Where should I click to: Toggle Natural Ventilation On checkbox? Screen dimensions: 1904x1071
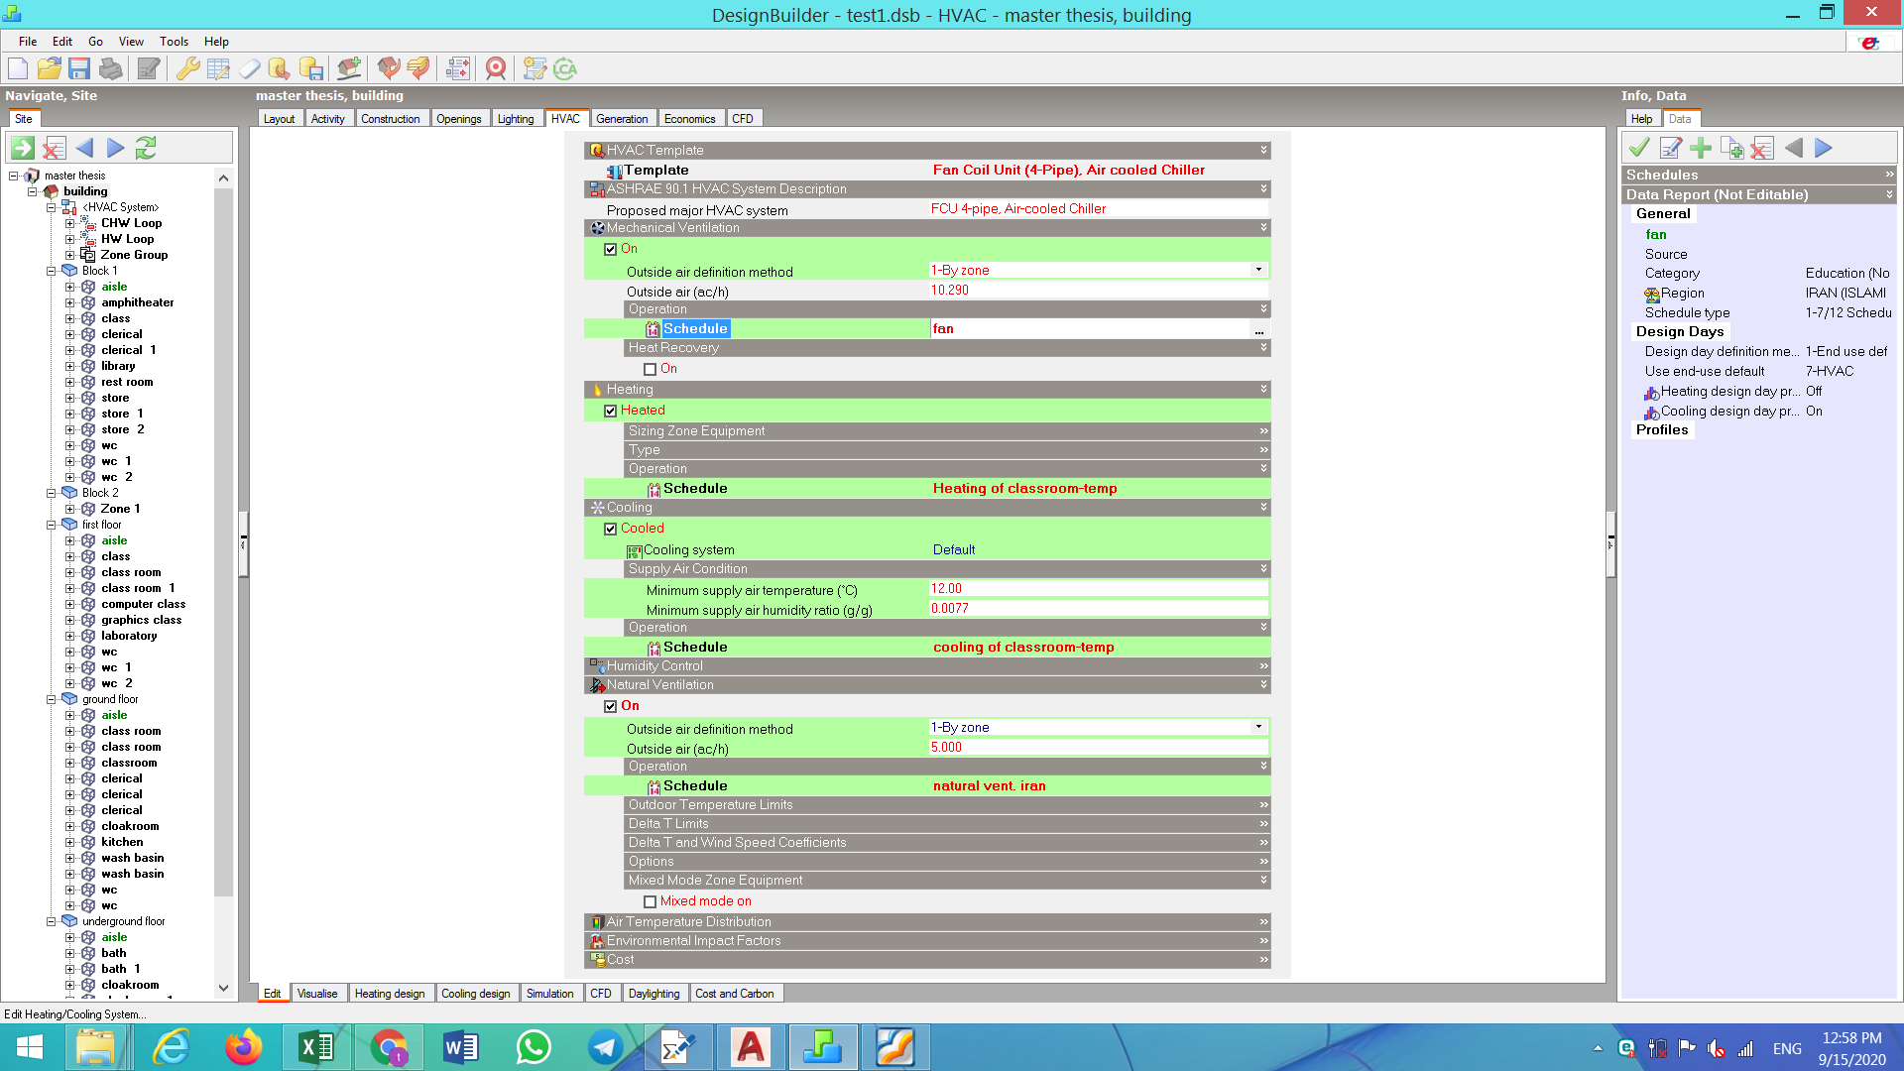[x=610, y=706]
